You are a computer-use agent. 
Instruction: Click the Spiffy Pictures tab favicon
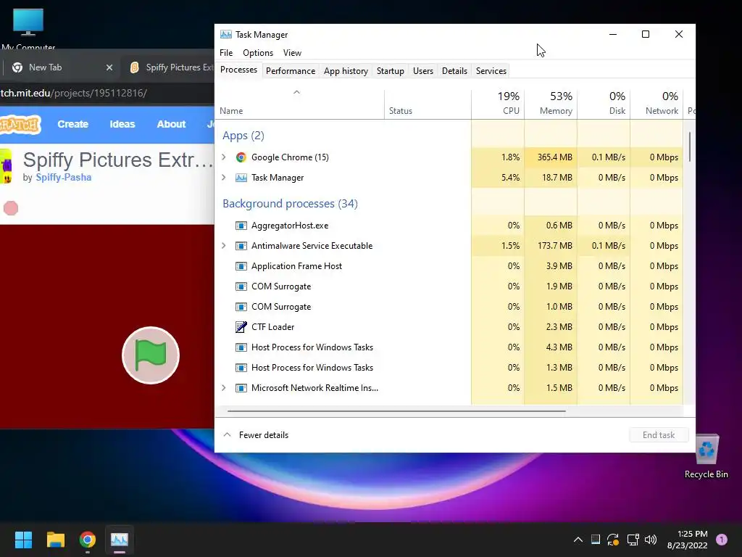tap(134, 67)
